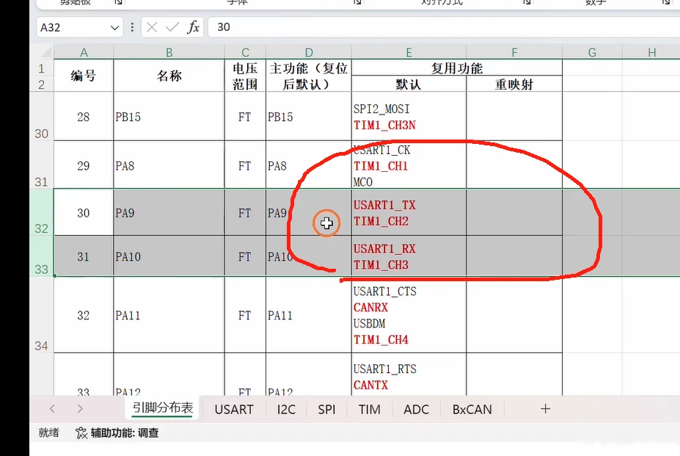Open the Insert Function fx dialog
Screen dimensions: 680x456
194,27
